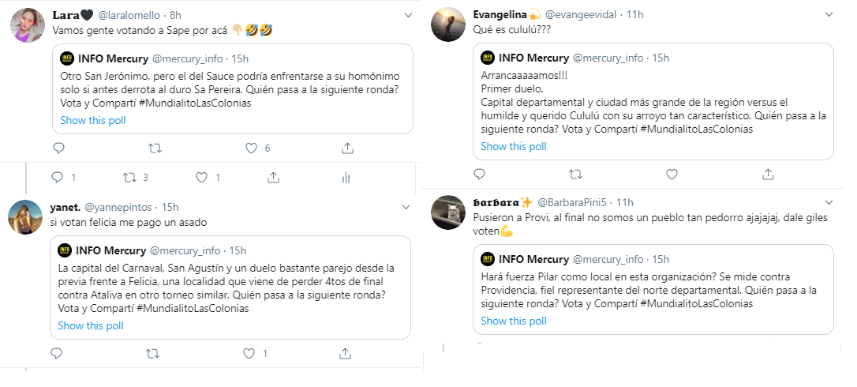857x387 pixels.
Task: Open the caret menu on yanet's tweet
Action: tap(407, 208)
